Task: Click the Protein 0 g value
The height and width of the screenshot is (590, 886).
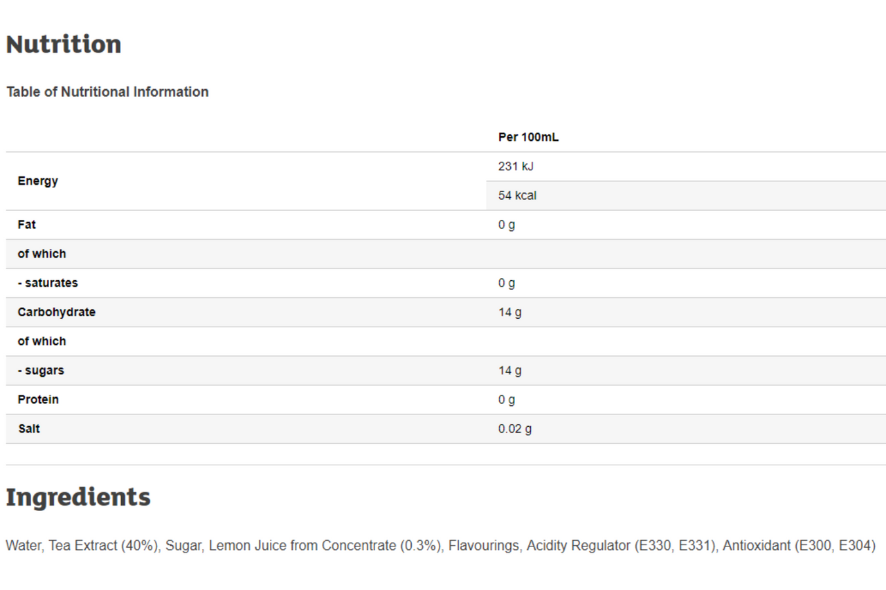Action: point(507,399)
